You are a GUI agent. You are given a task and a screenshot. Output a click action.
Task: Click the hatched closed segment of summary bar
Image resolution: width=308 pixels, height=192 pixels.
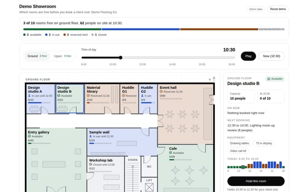[272, 29]
